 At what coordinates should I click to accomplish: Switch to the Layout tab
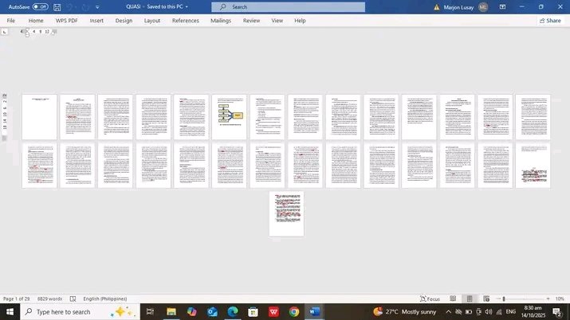pyautogui.click(x=152, y=21)
